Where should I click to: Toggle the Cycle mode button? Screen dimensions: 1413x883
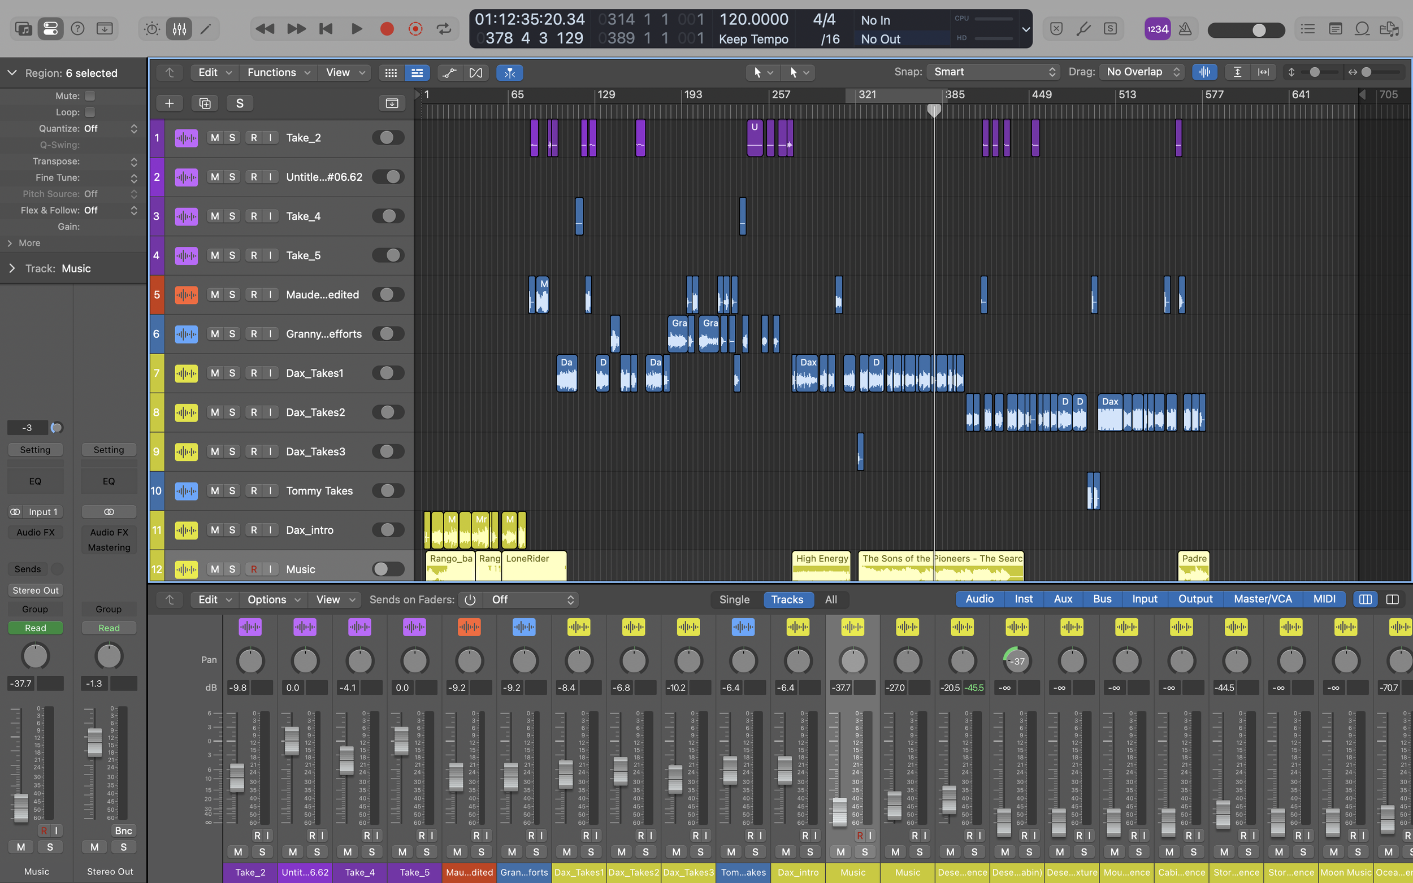(444, 29)
